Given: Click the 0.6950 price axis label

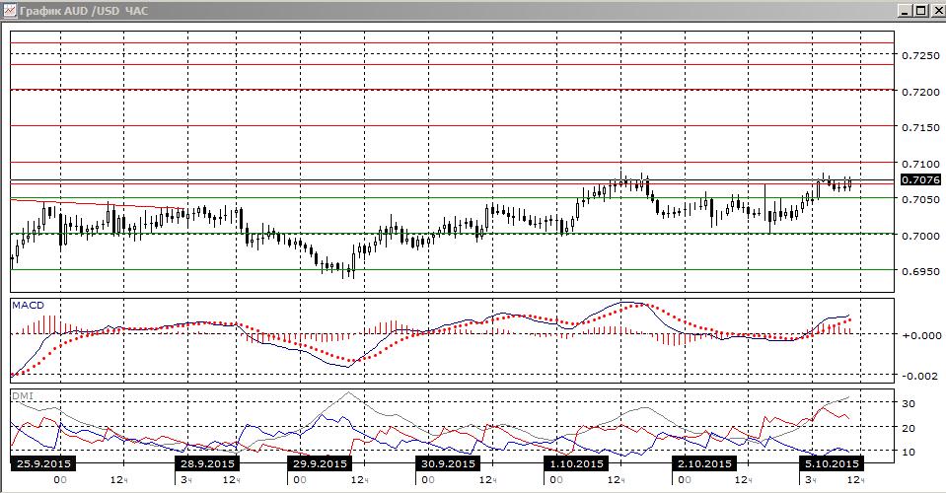Looking at the screenshot, I should (920, 272).
